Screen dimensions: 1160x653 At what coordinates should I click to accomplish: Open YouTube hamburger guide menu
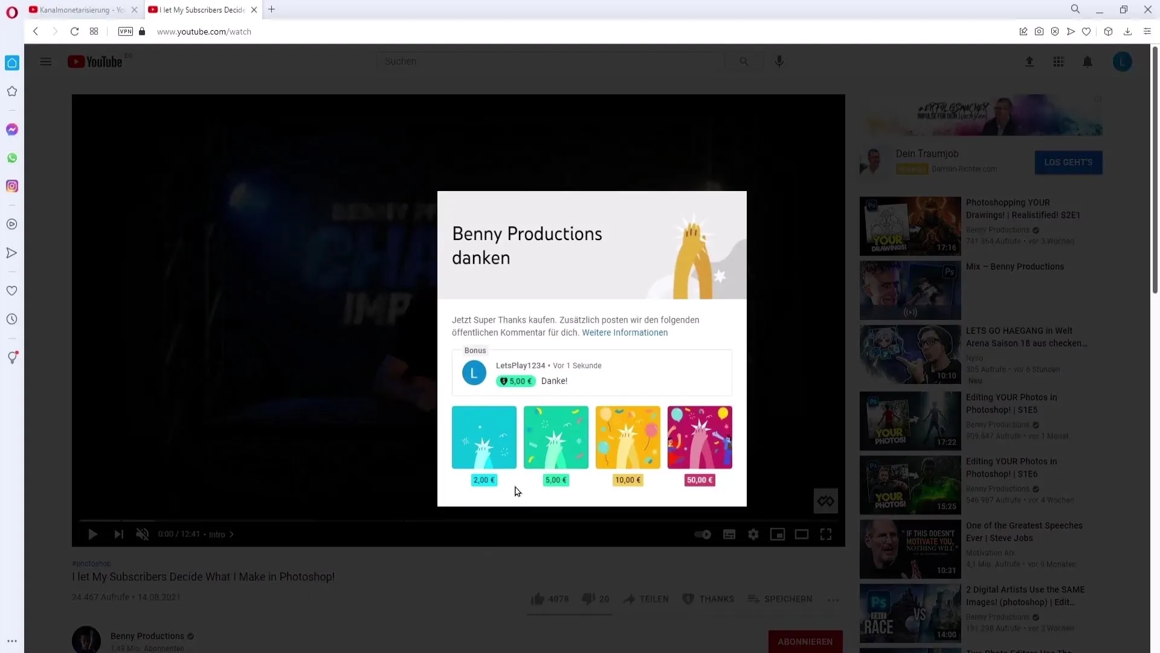tap(46, 62)
